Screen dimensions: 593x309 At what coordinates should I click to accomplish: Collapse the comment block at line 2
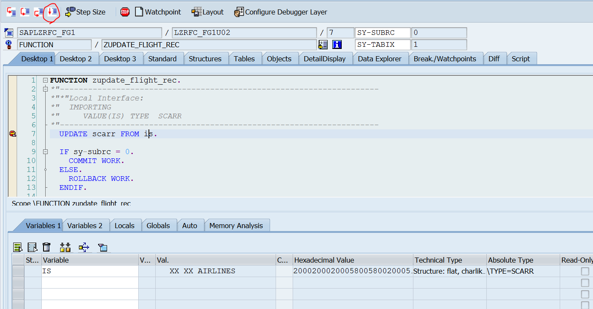(45, 89)
